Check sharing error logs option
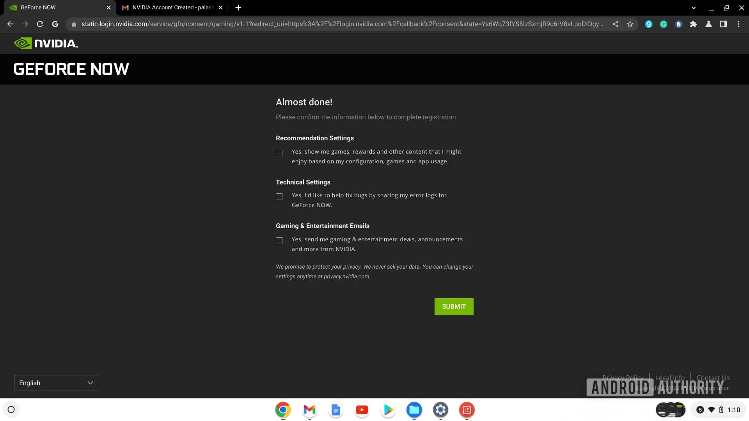The height and width of the screenshot is (421, 749). [x=279, y=197]
